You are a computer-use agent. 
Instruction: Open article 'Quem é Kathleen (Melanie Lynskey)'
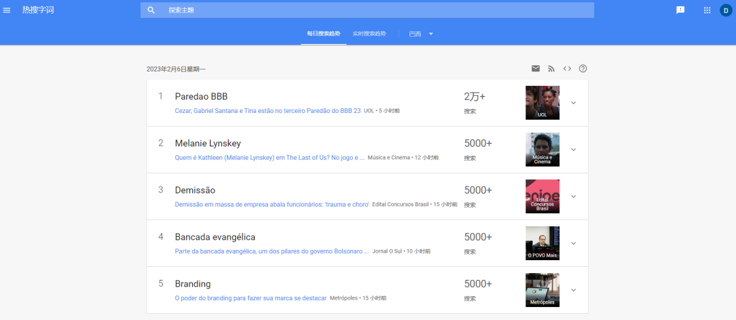[269, 158]
